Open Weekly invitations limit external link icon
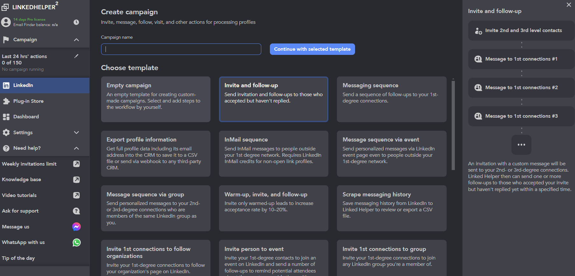 point(76,164)
